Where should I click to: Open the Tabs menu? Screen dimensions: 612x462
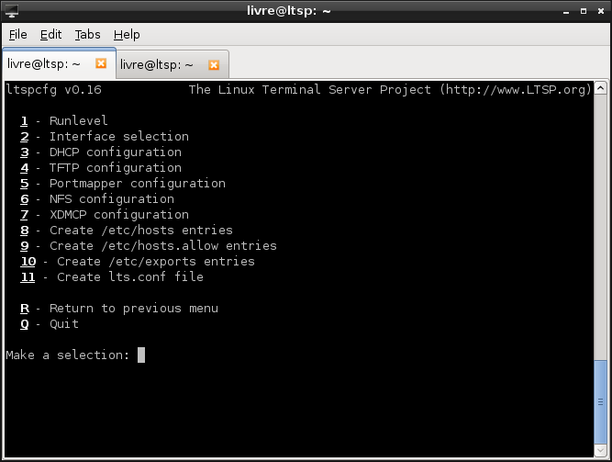(x=87, y=35)
